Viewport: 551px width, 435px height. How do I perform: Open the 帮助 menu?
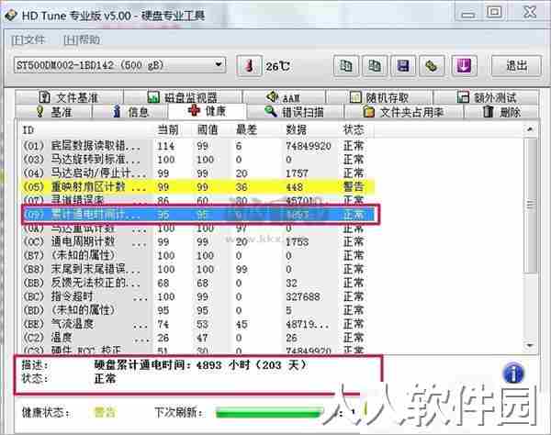coord(82,39)
